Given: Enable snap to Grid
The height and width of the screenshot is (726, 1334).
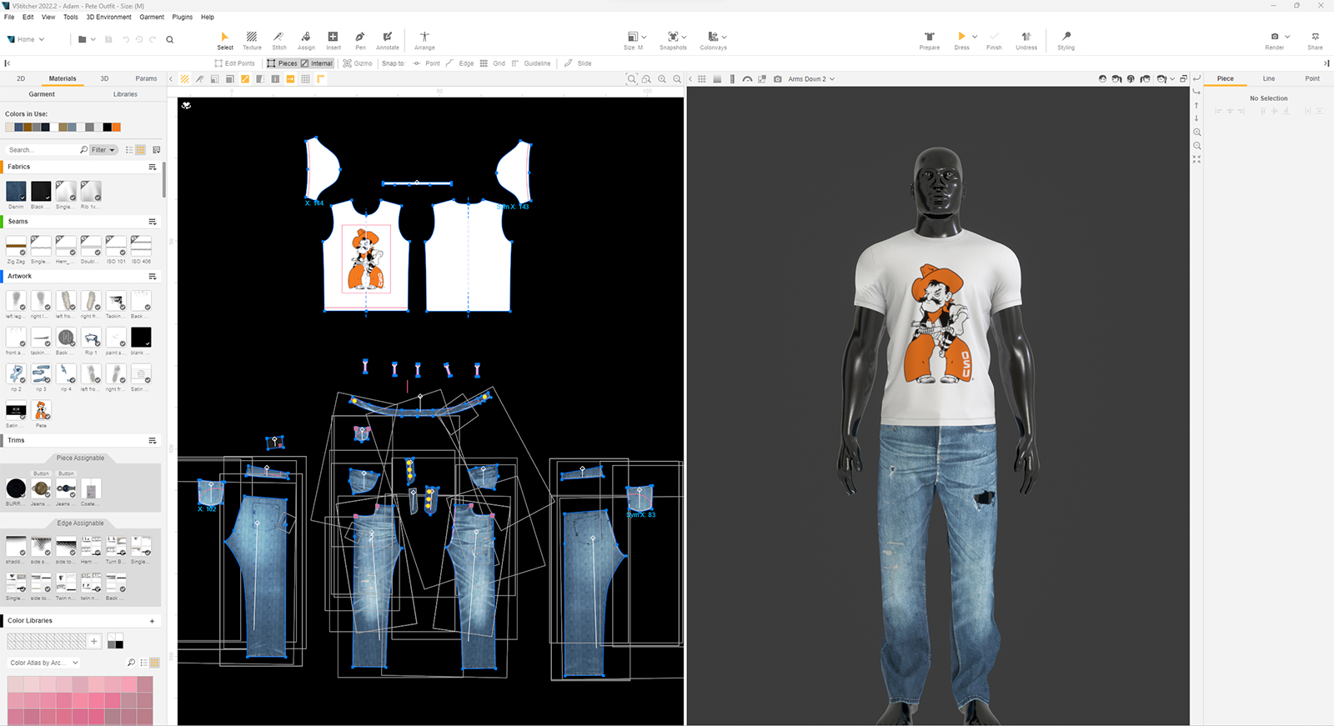Looking at the screenshot, I should point(493,63).
